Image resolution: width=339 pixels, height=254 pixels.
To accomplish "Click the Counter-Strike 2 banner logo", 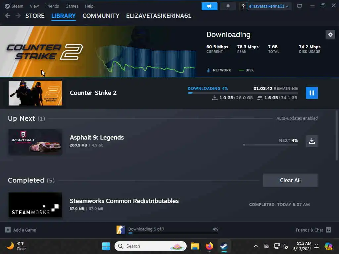I will click(x=45, y=52).
